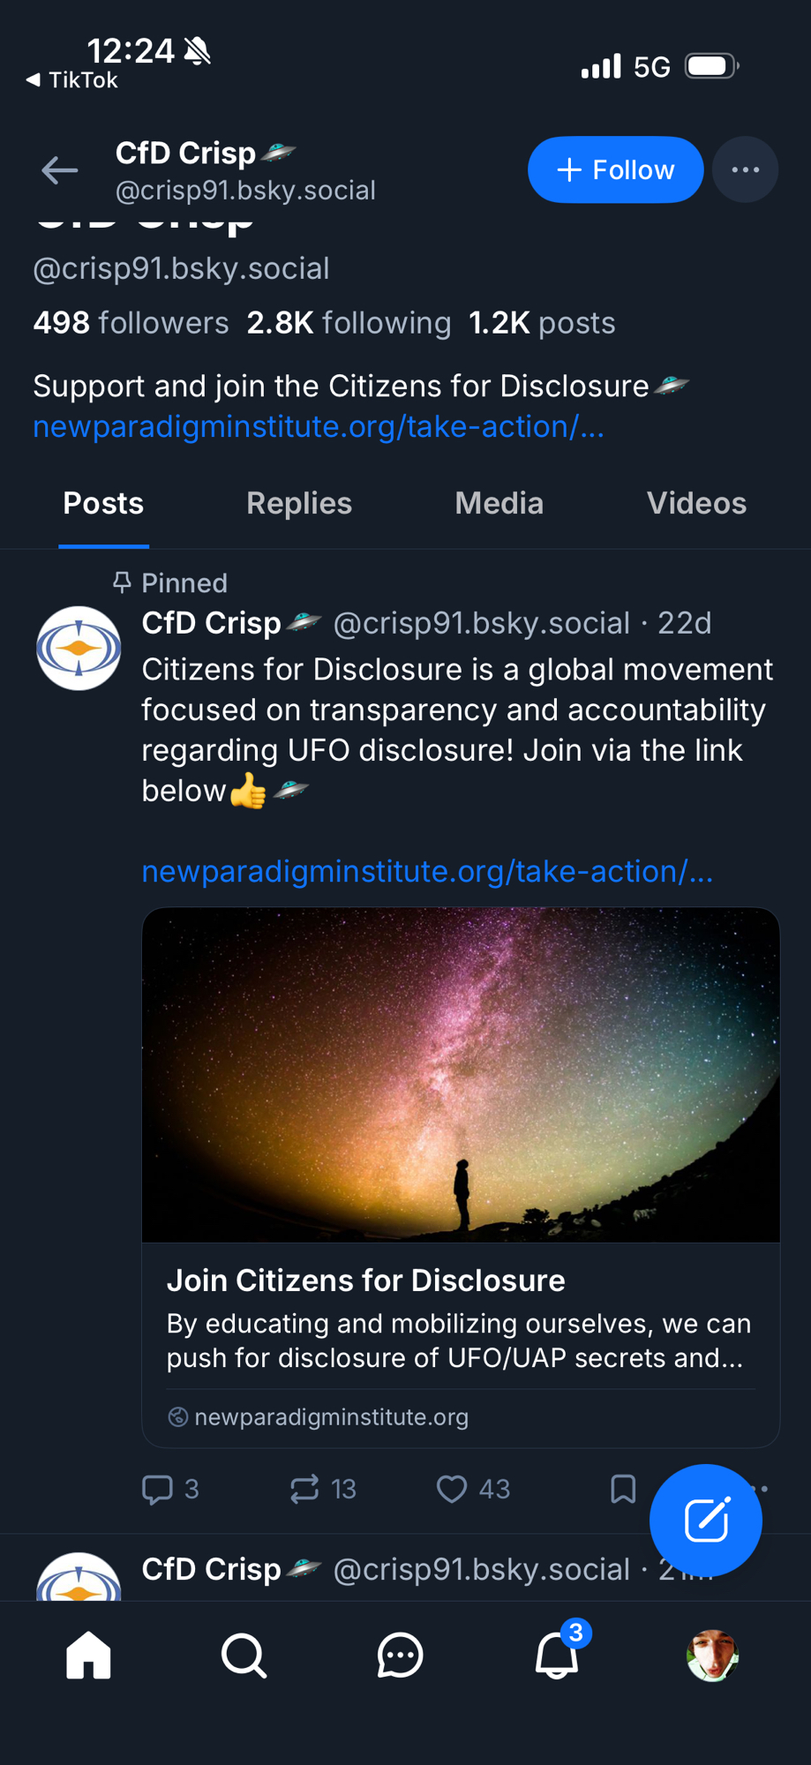Tap the back arrow icon
Image resolution: width=811 pixels, height=1765 pixels.
60,170
